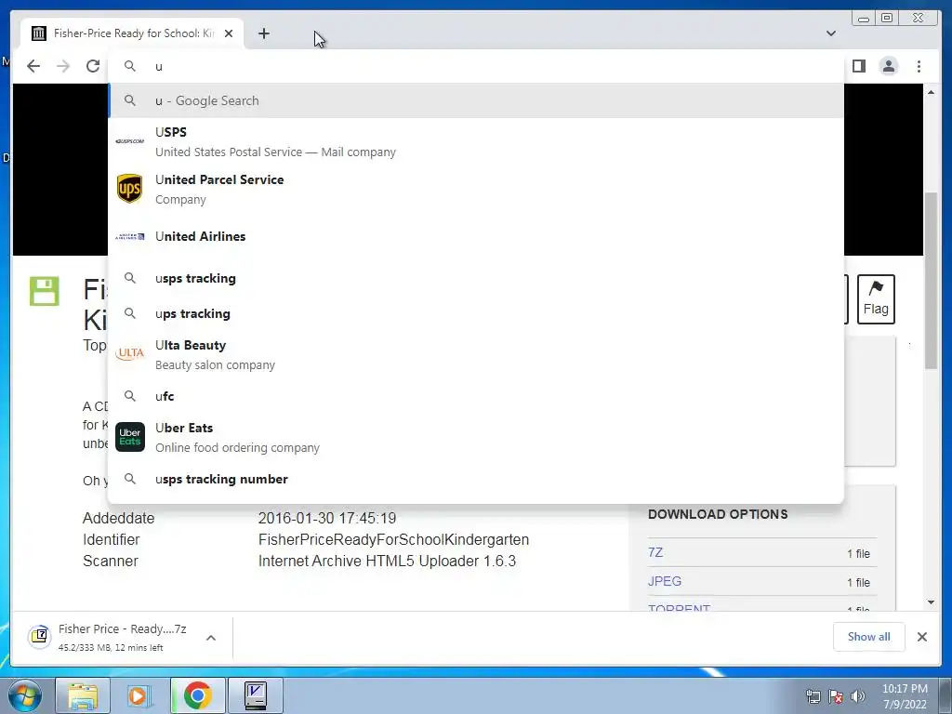
Task: Reload the current page
Action: click(93, 66)
